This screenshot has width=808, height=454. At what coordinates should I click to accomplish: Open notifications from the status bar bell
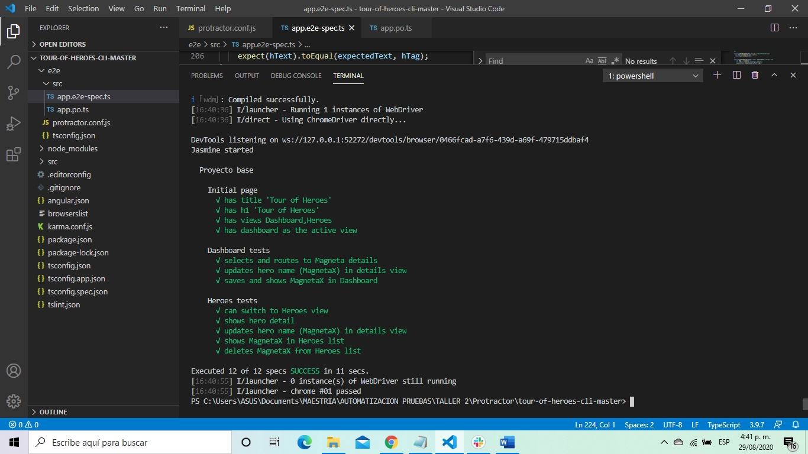pos(796,424)
